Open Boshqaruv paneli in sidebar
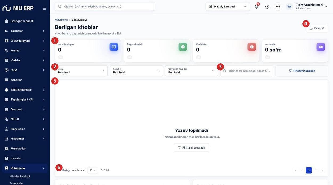The image size is (333, 185). [x=25, y=21]
